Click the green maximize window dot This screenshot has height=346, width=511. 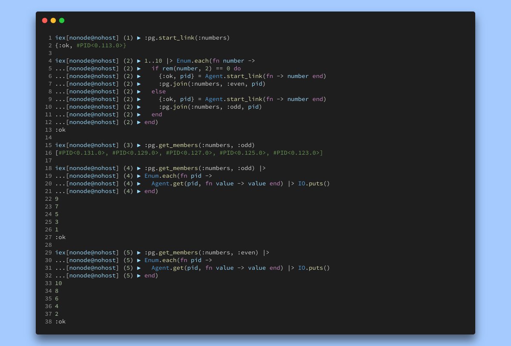click(62, 20)
